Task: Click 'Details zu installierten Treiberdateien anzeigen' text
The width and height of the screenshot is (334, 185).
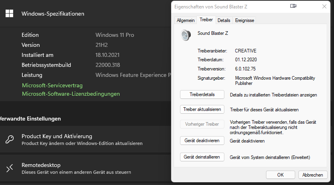Action: [274, 95]
